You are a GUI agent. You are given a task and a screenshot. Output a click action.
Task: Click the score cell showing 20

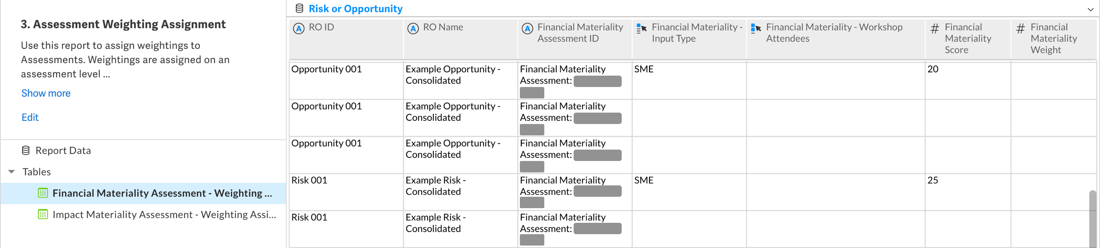click(968, 81)
